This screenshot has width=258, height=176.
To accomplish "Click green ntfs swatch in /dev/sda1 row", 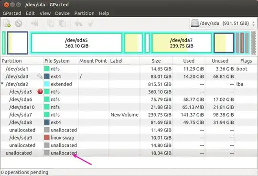I will (47, 69).
